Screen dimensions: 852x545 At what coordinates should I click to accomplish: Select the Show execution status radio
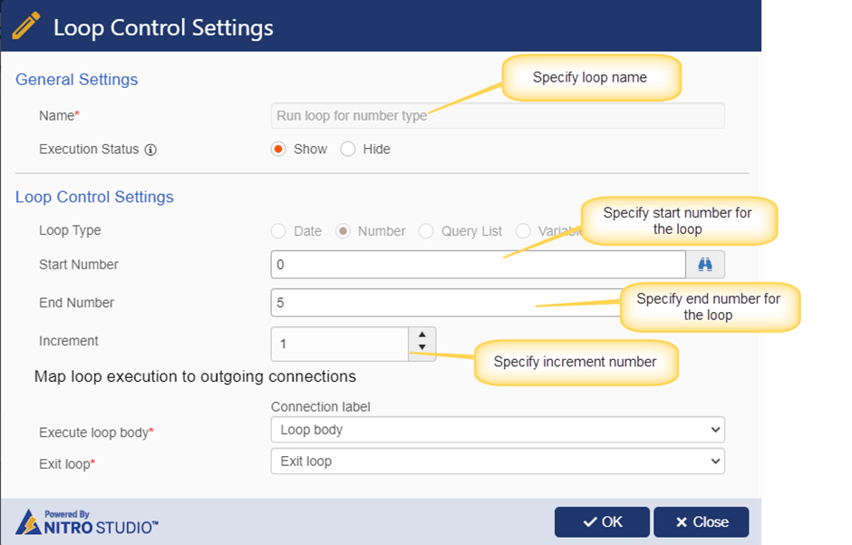click(x=279, y=149)
